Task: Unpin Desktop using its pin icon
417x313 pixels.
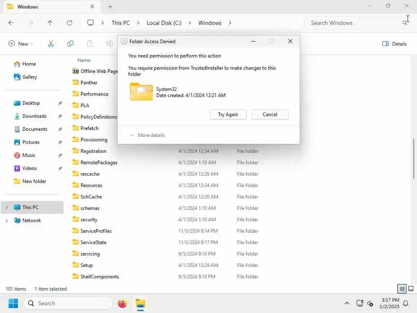Action: (x=60, y=103)
